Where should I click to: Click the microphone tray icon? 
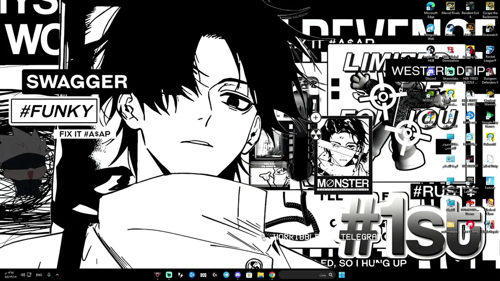[x=49, y=275]
